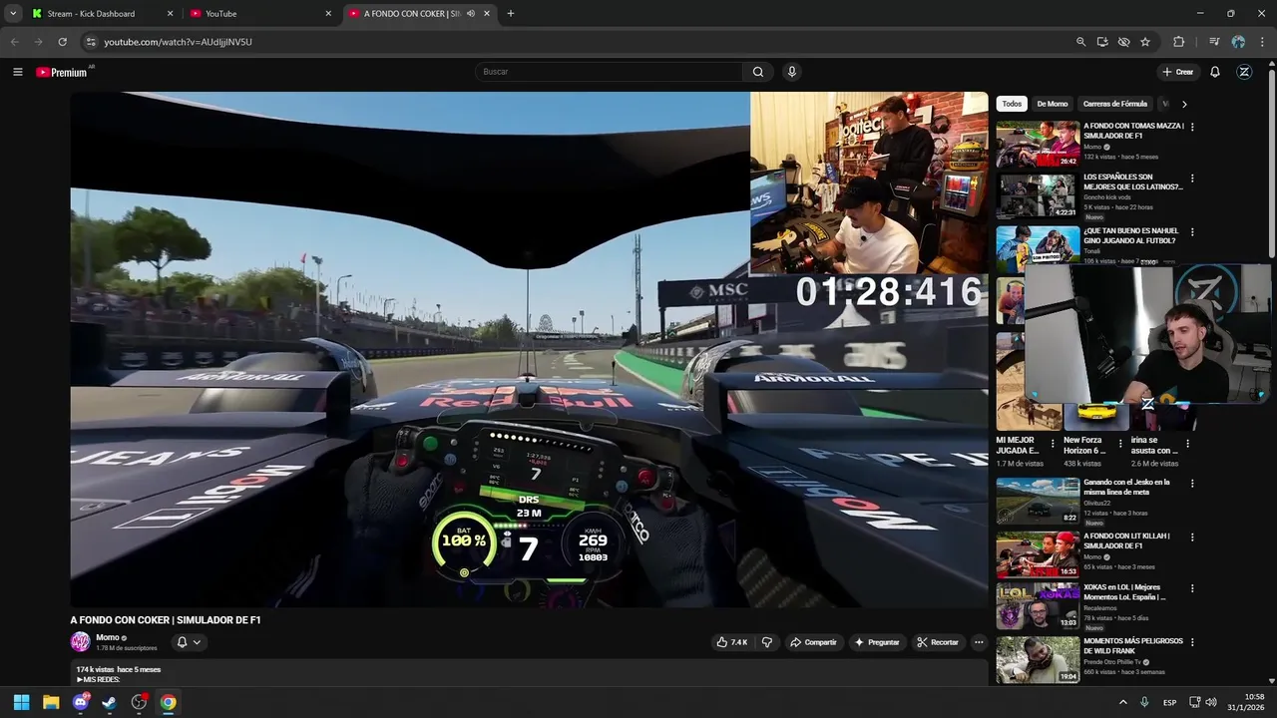Screen dimensions: 1277x718
Task: Open Ganando con el Jesko thumbnail
Action: (1038, 501)
